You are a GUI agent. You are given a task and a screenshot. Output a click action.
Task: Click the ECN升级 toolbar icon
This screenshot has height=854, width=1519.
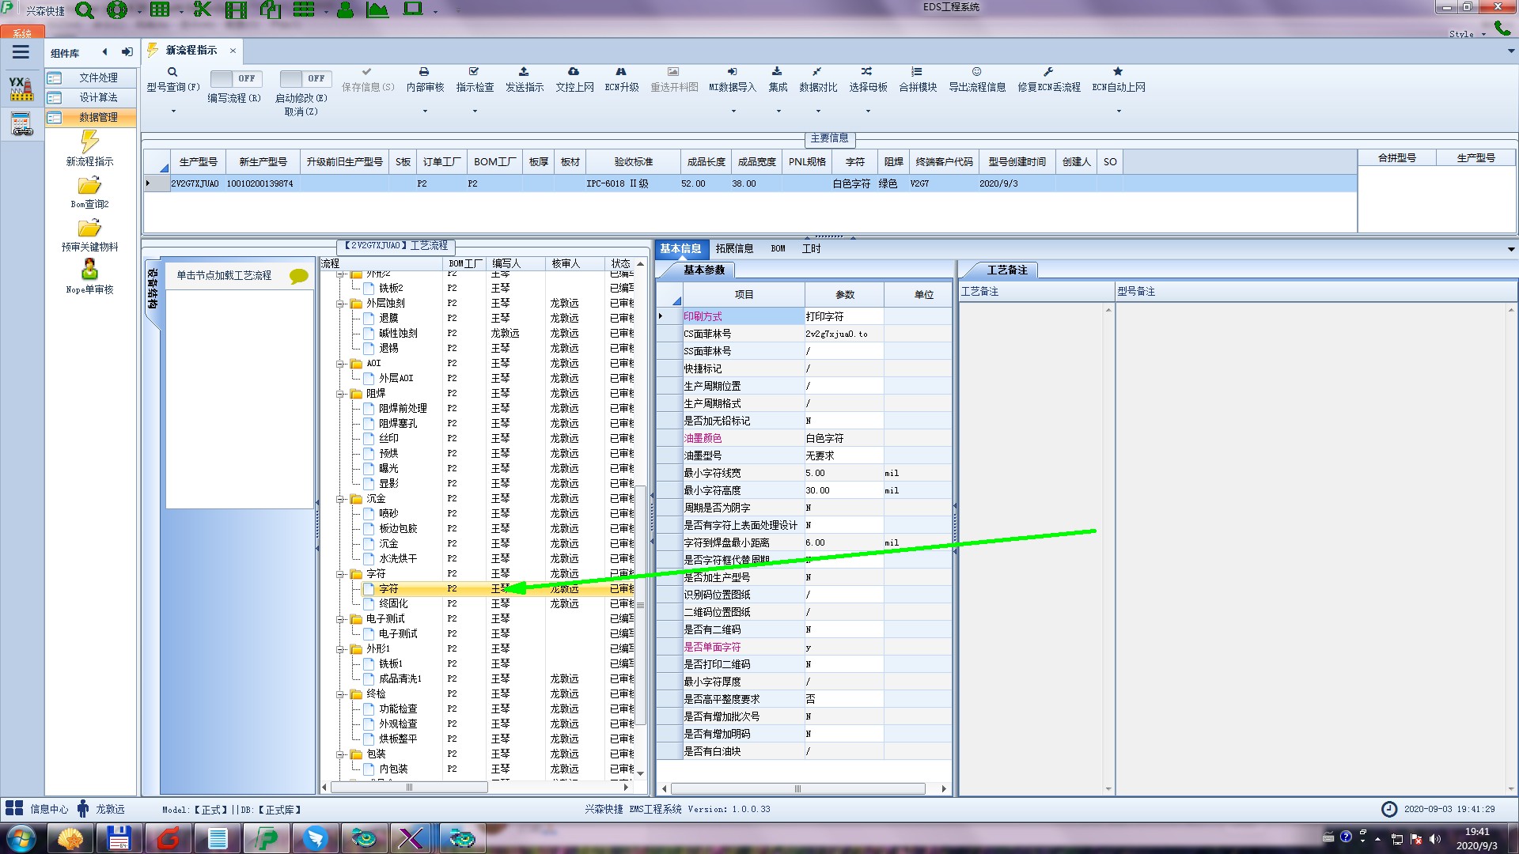pos(621,72)
